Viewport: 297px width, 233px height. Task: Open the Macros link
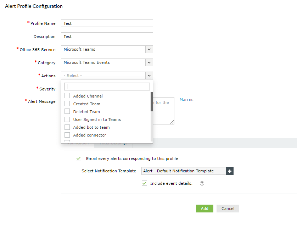pos(186,100)
